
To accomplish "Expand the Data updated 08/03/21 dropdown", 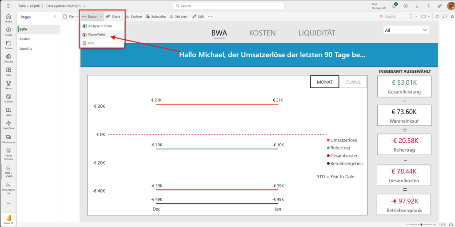I will pyautogui.click(x=66, y=6).
